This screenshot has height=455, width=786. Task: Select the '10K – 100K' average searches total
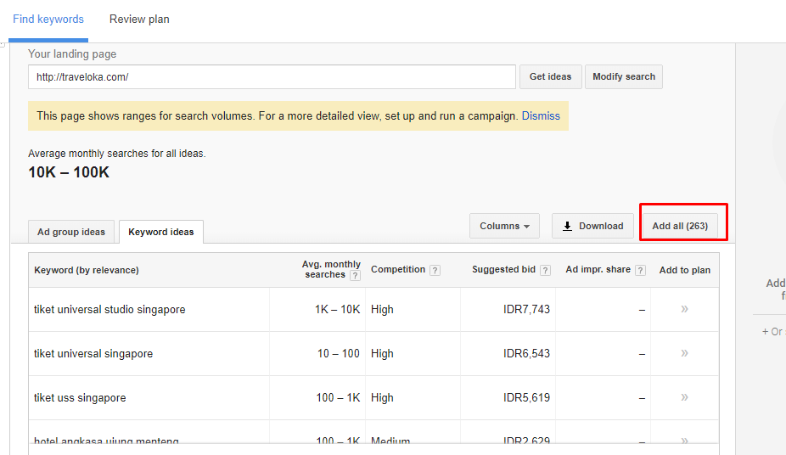point(69,172)
